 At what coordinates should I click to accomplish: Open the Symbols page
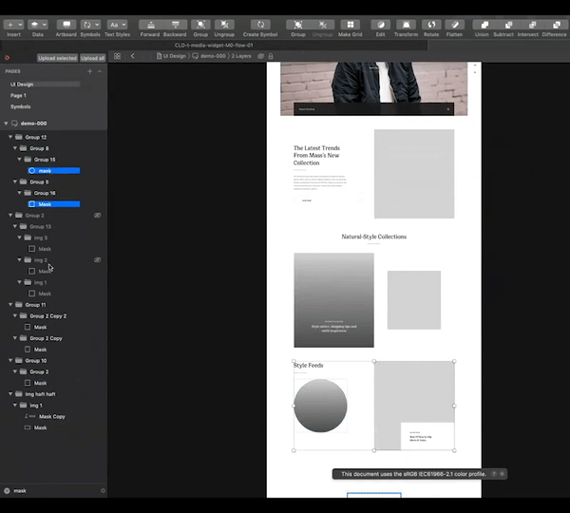(x=20, y=106)
